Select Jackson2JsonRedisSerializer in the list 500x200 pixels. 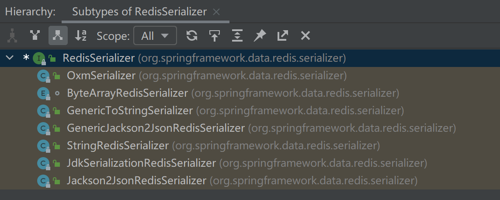click(136, 180)
